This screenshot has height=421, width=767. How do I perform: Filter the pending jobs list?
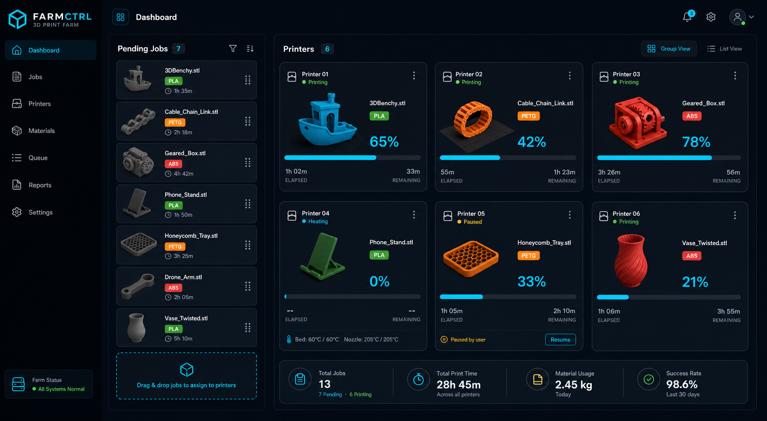(233, 48)
